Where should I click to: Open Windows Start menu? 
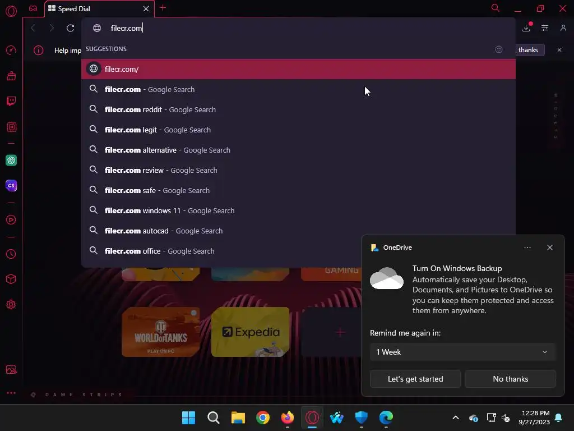coord(188,418)
